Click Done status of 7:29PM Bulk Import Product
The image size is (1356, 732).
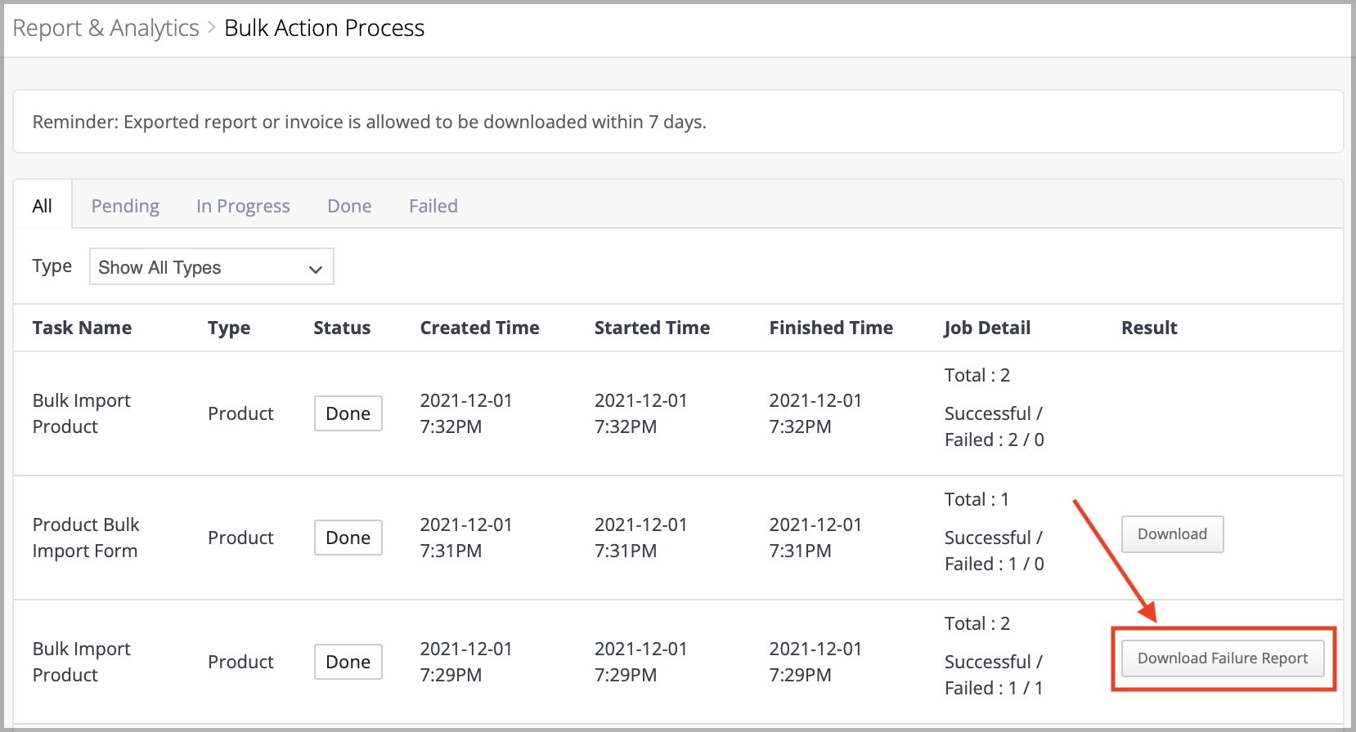click(x=348, y=662)
